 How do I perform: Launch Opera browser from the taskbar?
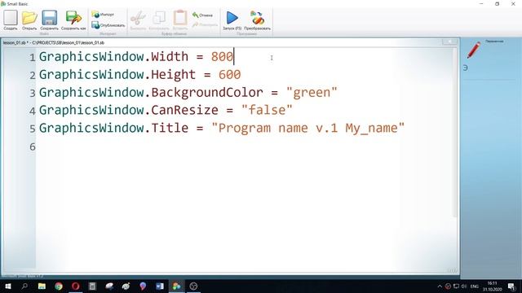pos(76,286)
